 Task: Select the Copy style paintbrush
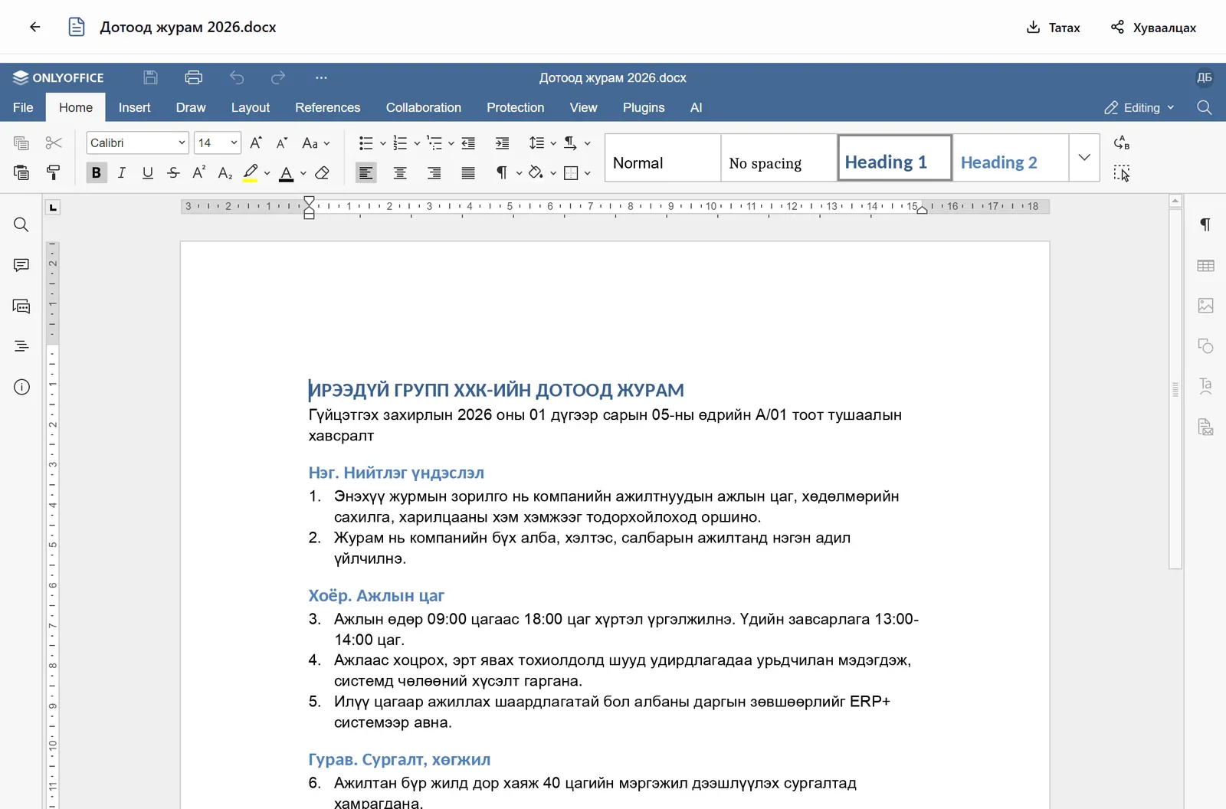coord(54,173)
